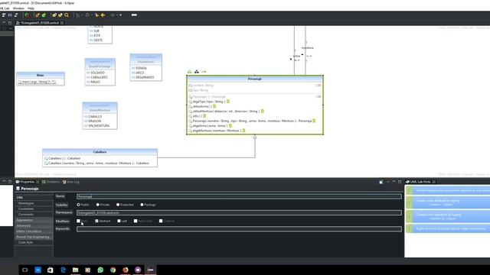Select Protected visibility radio button
This screenshot has height=275, width=490.
tap(118, 205)
